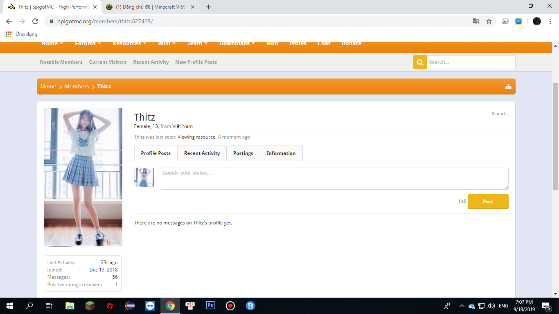Image resolution: width=559 pixels, height=314 pixels.
Task: Expand the Resources dropdown menu
Action: [130, 44]
